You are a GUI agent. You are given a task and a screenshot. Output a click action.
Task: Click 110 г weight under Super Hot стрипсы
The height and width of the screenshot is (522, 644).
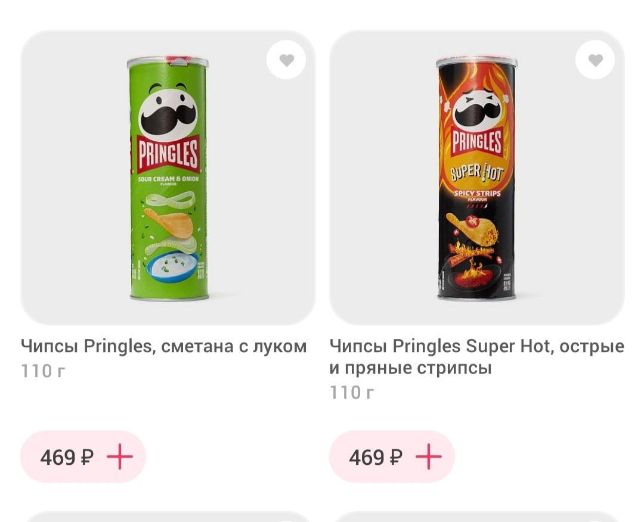tap(352, 392)
